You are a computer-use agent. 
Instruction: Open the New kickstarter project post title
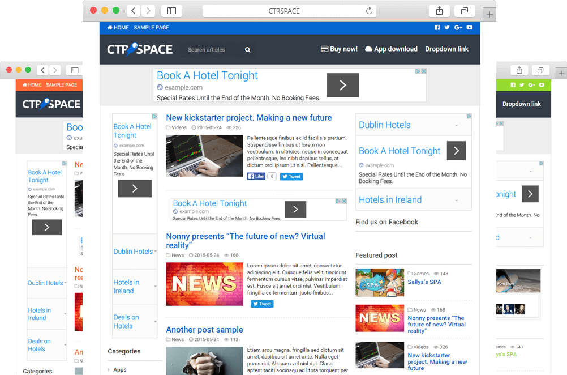tap(249, 118)
